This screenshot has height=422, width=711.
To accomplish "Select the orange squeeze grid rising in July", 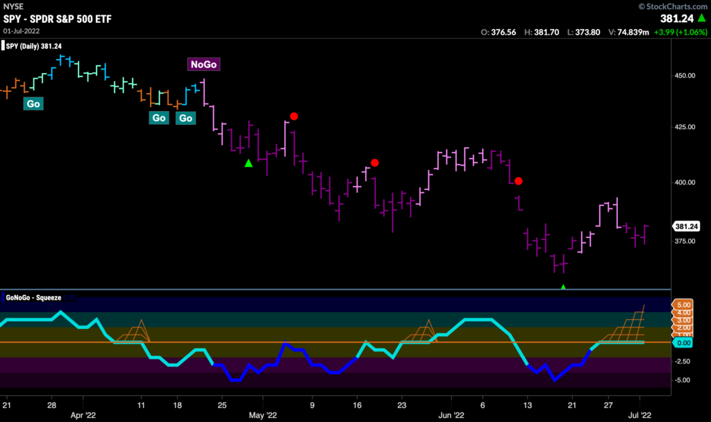I will pos(622,323).
